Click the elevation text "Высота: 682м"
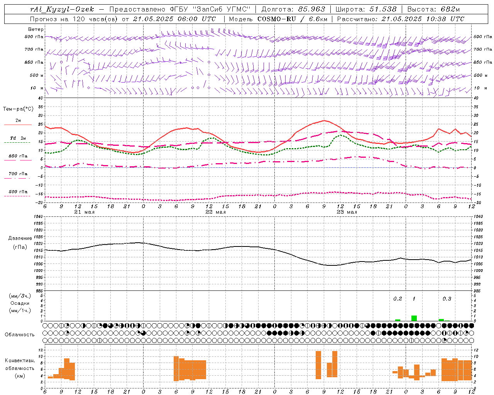Screen dimensions: 494x395 click(433, 9)
